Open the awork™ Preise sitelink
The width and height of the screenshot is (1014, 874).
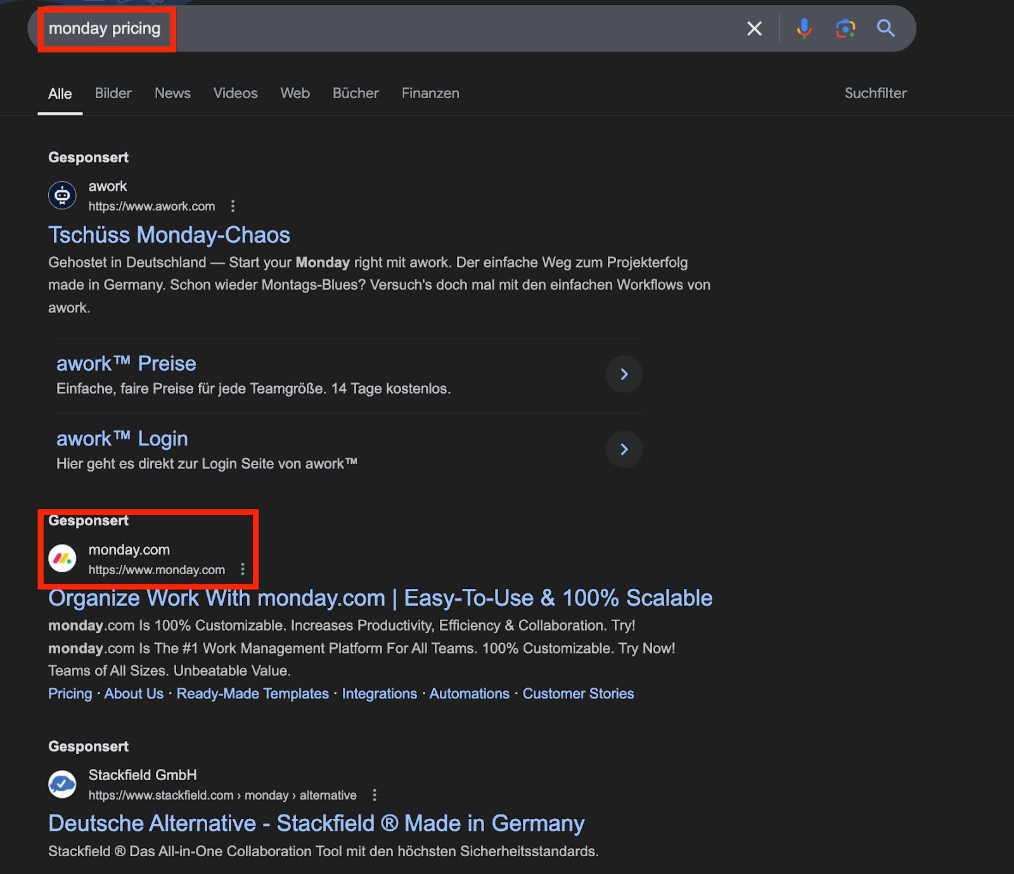(x=126, y=364)
